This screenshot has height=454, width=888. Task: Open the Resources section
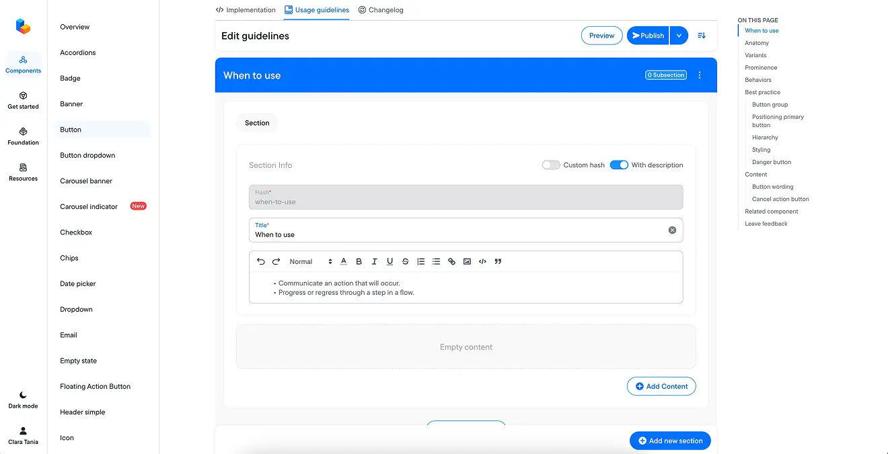[24, 173]
